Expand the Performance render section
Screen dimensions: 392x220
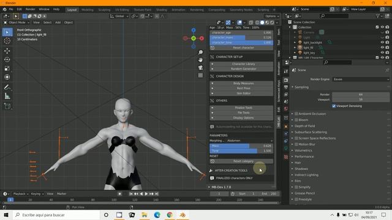(x=304, y=156)
